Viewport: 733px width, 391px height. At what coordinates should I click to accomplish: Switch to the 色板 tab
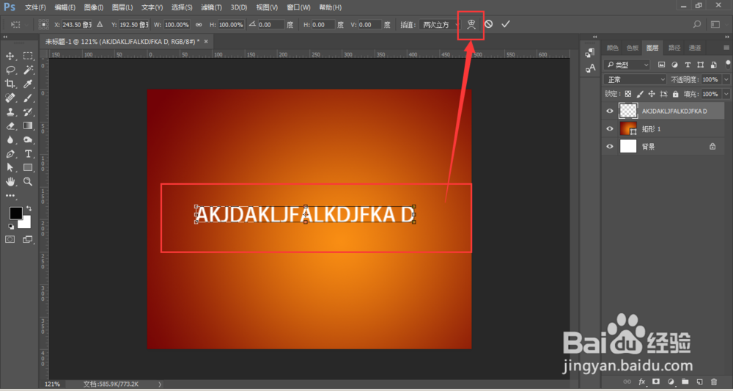click(633, 48)
